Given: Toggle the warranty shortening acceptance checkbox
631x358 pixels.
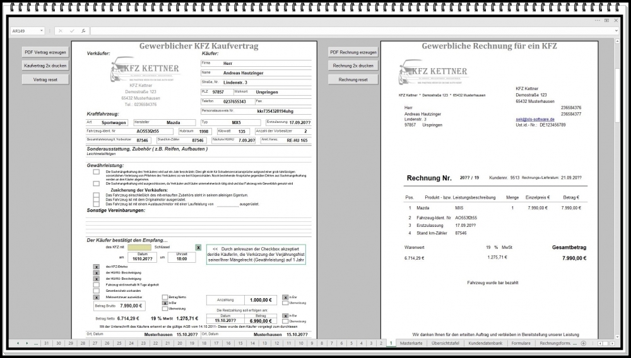Looking at the screenshot, I should [198, 248].
